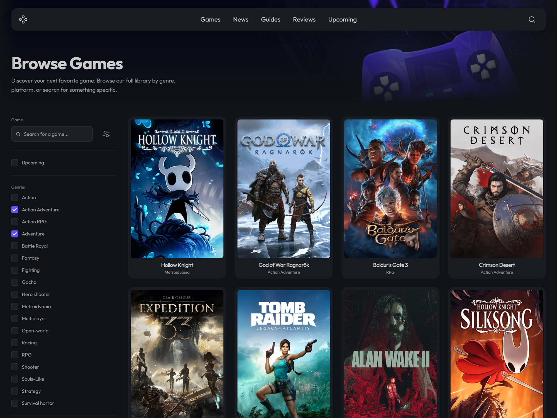
Task: Enable the Multiplayer filter
Action: tap(15, 319)
